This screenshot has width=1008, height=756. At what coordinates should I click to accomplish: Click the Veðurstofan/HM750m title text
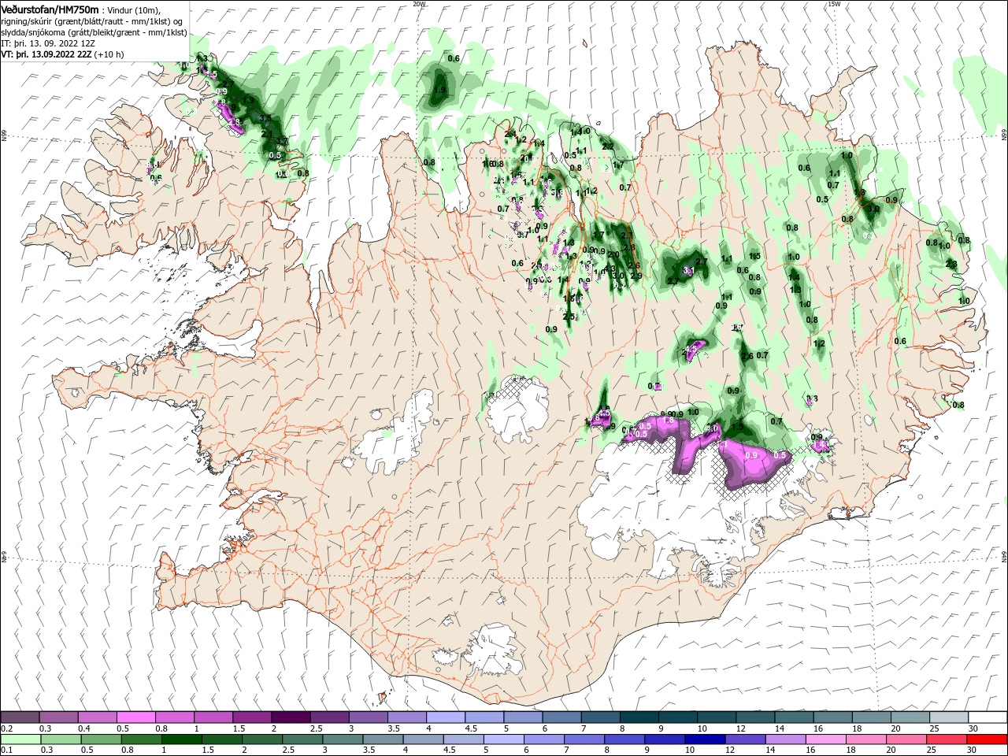50,9
